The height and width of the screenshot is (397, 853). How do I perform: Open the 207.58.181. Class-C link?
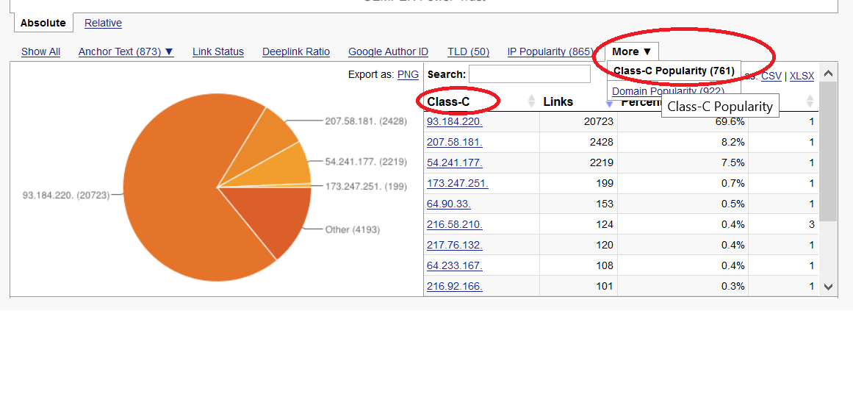[x=454, y=142]
